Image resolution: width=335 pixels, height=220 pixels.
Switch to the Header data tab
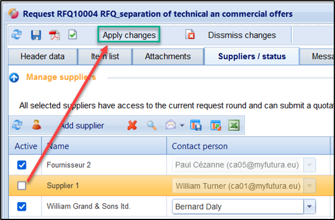coord(43,57)
